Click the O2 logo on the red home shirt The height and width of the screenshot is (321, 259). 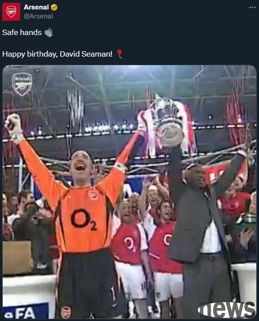click(129, 244)
